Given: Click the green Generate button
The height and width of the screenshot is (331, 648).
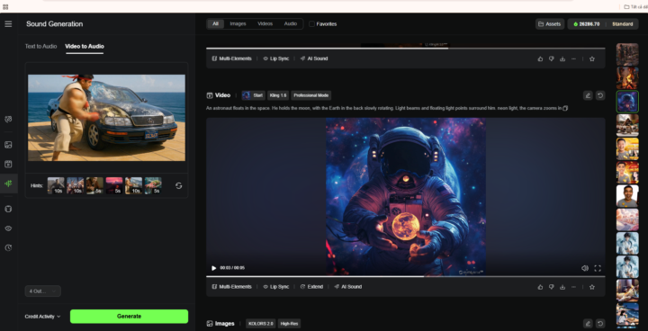Looking at the screenshot, I should [x=129, y=316].
